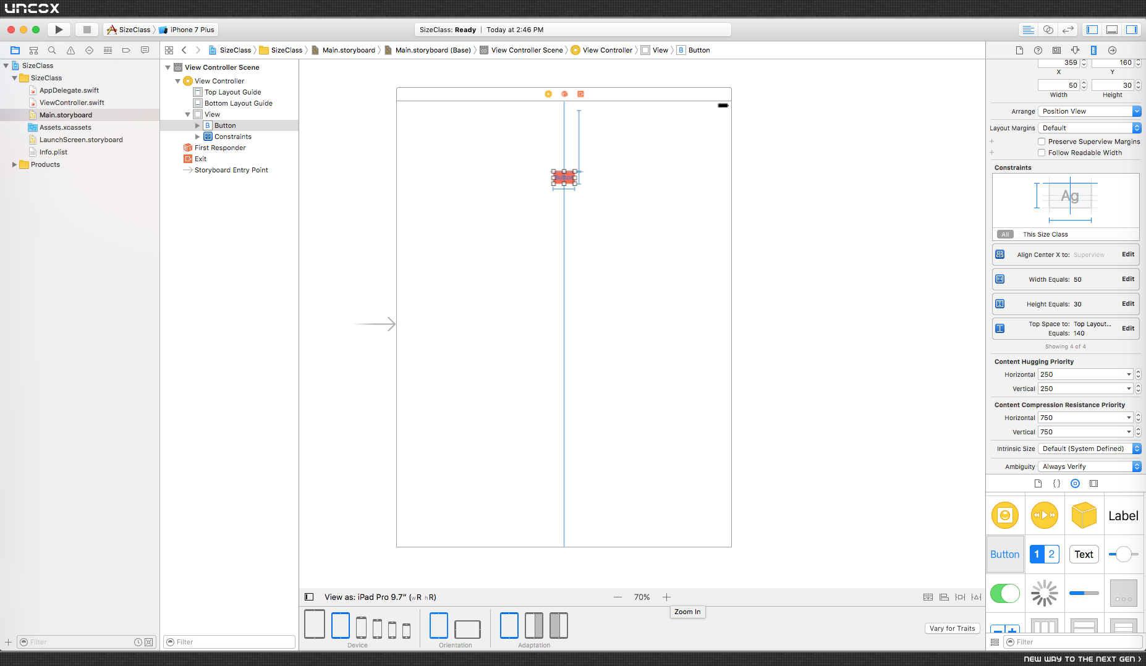
Task: Select the Button element on the canvas
Action: click(x=564, y=178)
